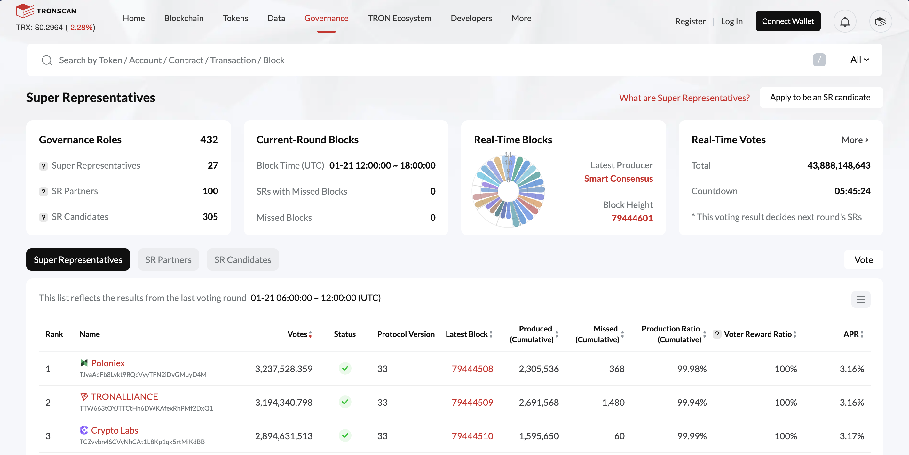Open the Poloniex representative link
The image size is (909, 455).
coord(107,363)
